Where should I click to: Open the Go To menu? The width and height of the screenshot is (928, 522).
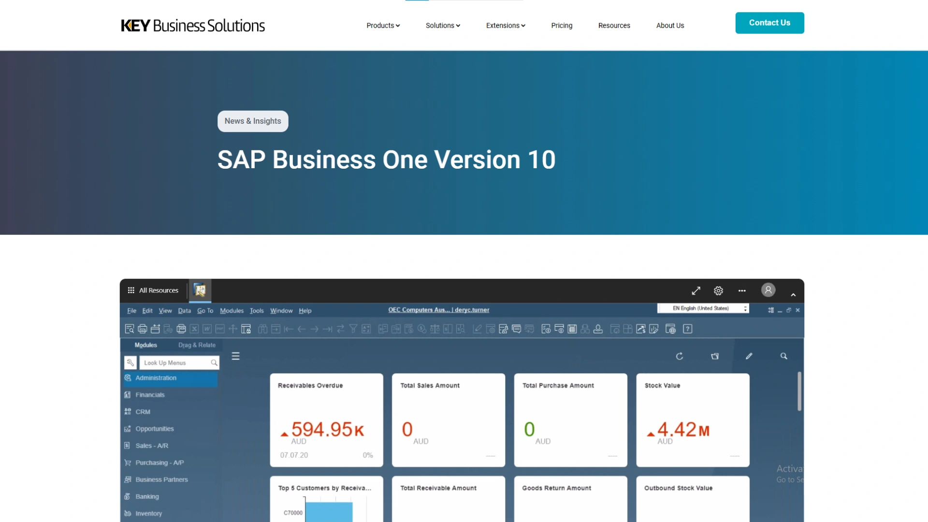tap(205, 311)
